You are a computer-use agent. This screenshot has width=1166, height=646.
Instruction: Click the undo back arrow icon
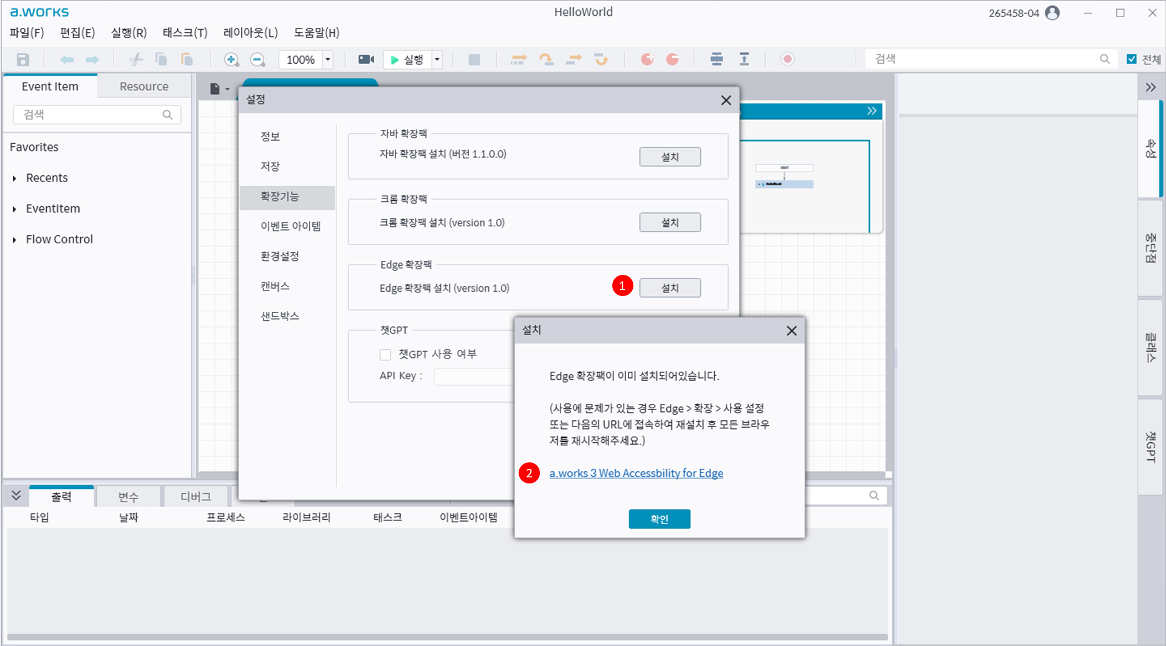(67, 59)
